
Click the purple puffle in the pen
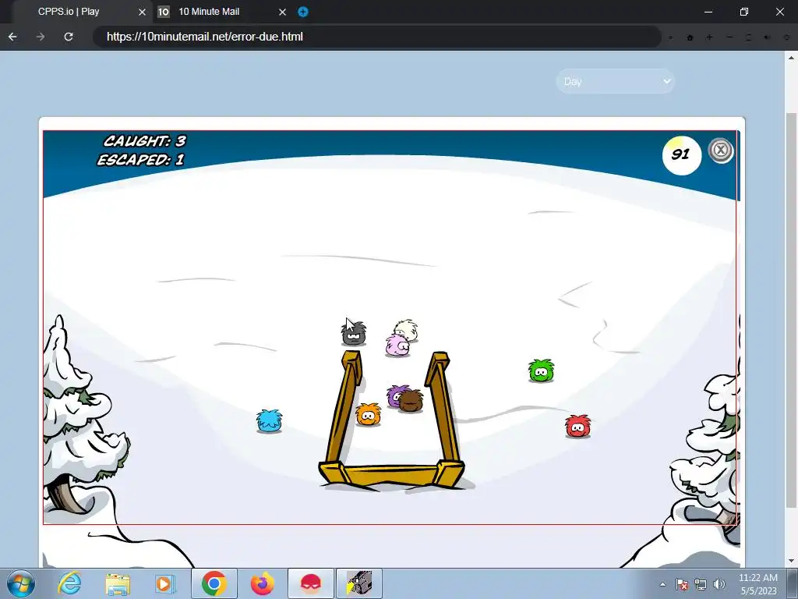pyautogui.click(x=394, y=395)
